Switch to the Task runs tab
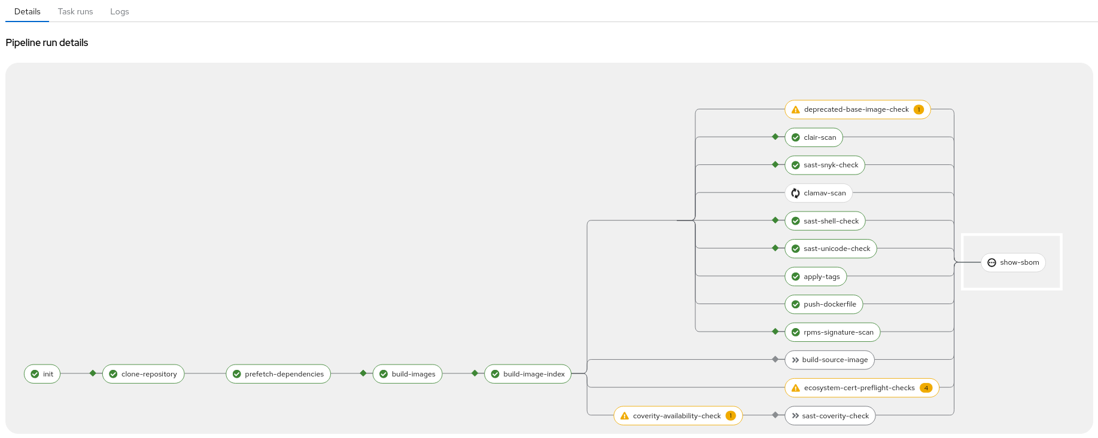 click(75, 11)
